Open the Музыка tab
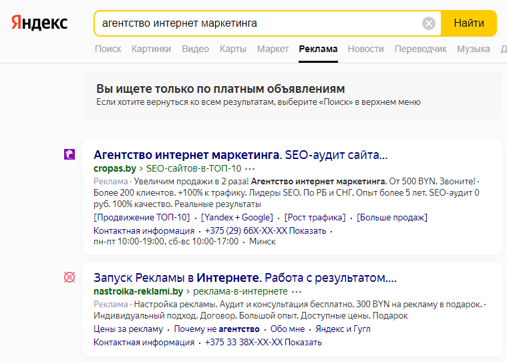The image size is (507, 362). pos(474,49)
